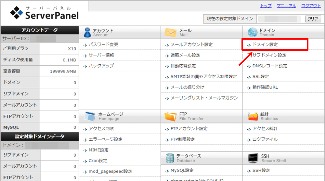Click the Database cylinder icon
Image resolution: width=325 pixels, height=181 pixels.
[170, 158]
